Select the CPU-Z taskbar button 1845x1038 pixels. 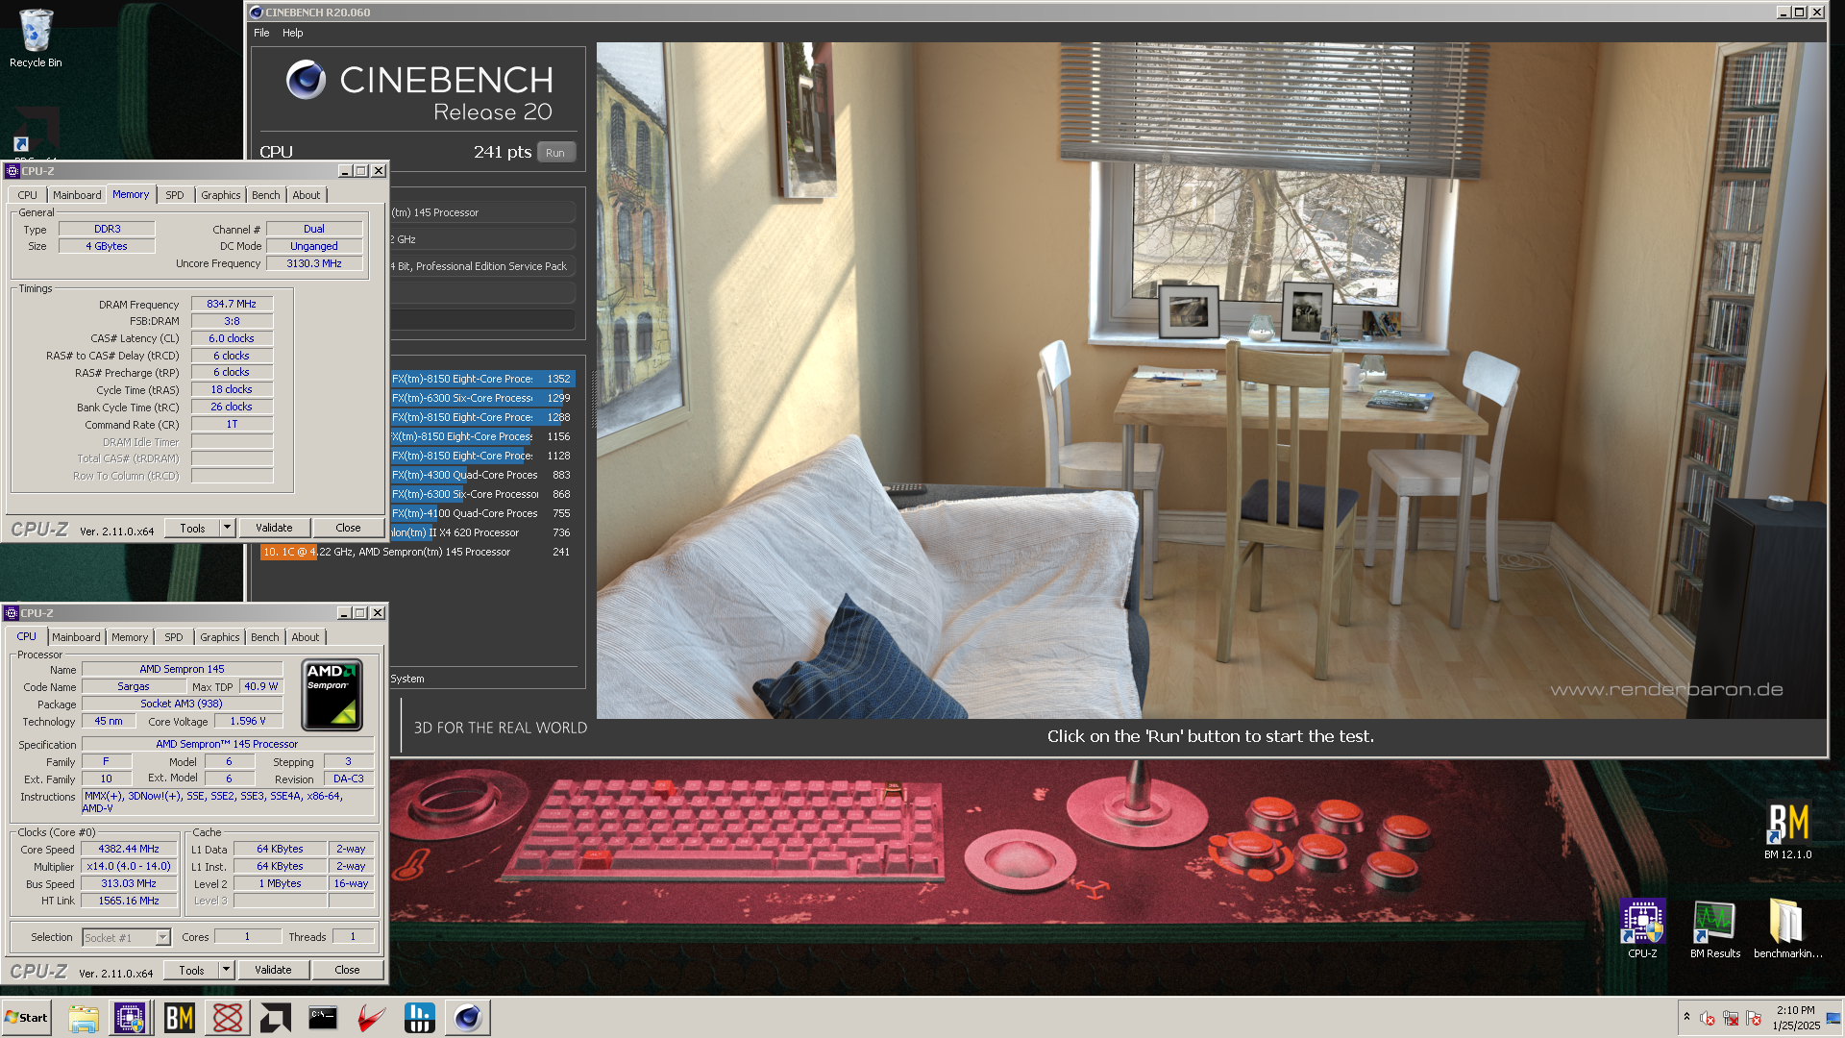click(x=130, y=1018)
